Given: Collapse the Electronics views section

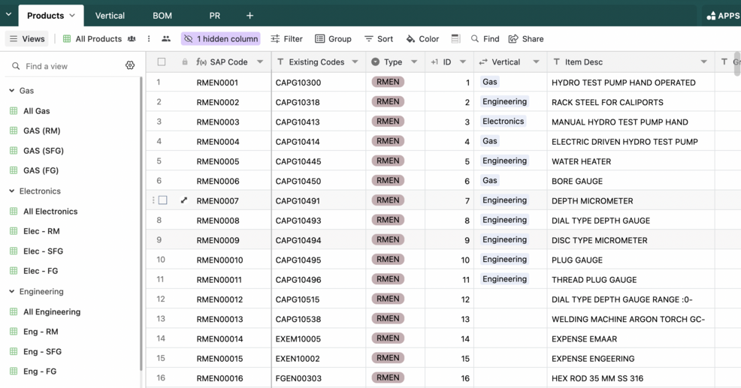Looking at the screenshot, I should click(12, 191).
